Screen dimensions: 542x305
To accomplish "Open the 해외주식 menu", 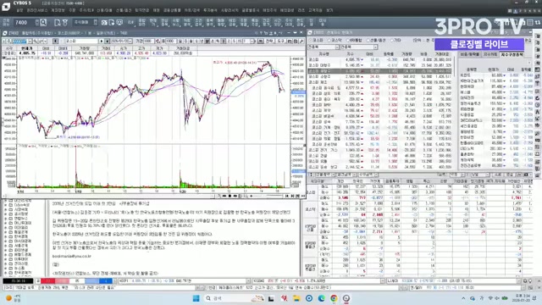I will pos(269,11).
